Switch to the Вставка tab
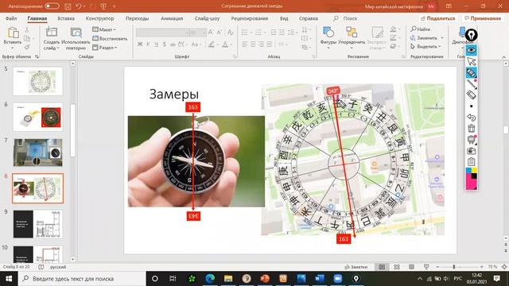 click(x=66, y=18)
